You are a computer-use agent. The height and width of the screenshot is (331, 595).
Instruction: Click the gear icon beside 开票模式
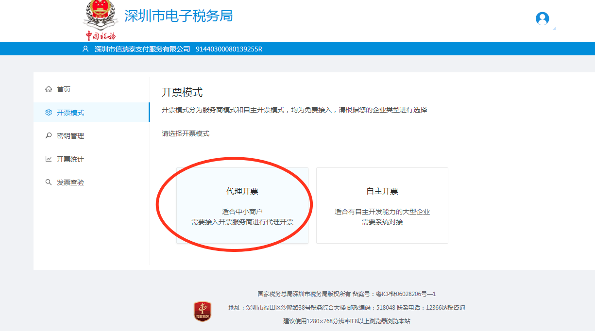tap(48, 113)
